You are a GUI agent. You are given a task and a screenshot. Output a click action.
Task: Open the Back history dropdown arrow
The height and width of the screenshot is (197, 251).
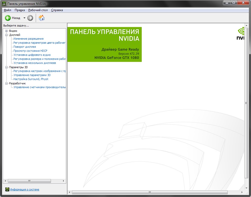(x=24, y=18)
